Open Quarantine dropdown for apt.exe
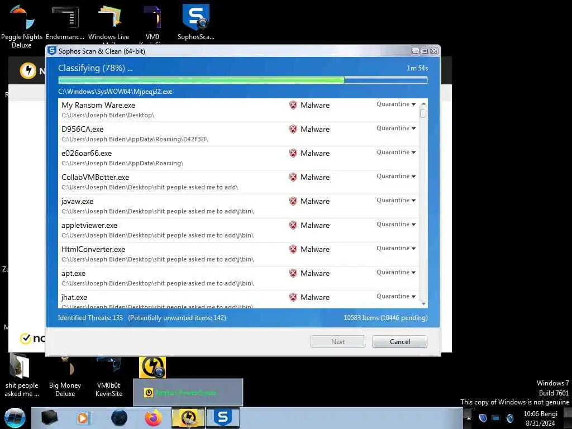572x429 pixels. tap(396, 273)
